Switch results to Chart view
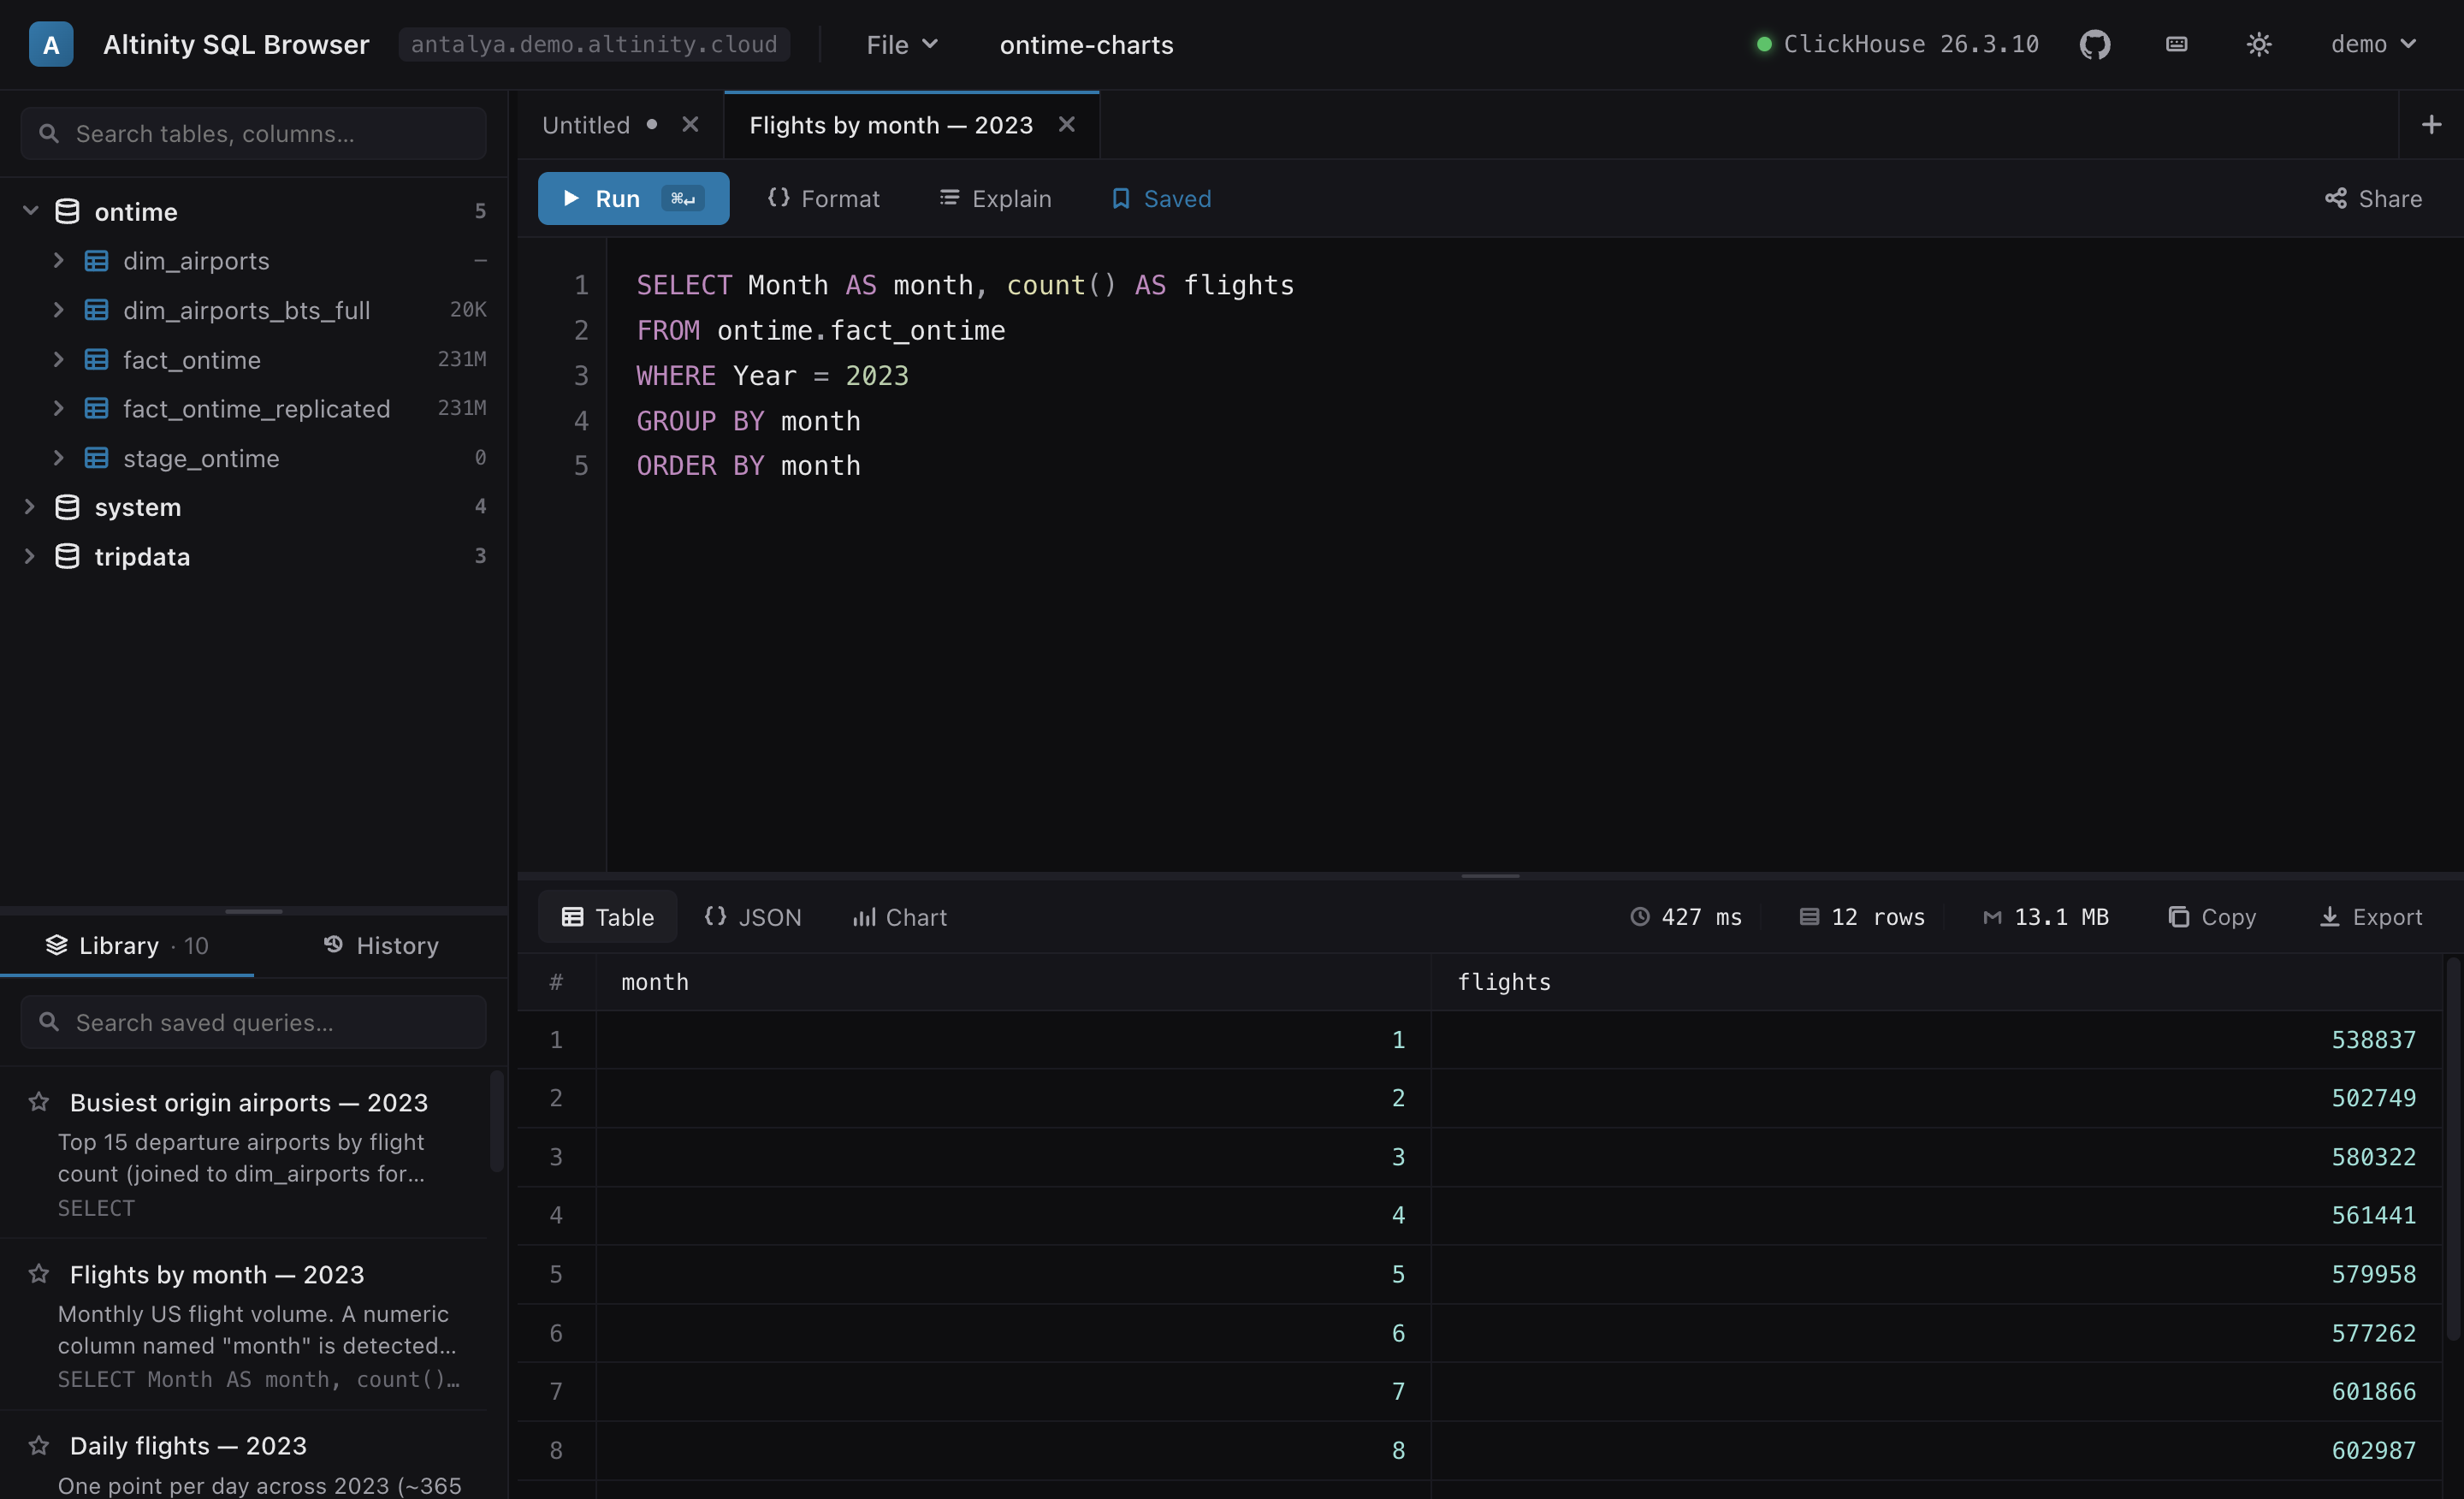Image resolution: width=2464 pixels, height=1499 pixels. coord(898,916)
